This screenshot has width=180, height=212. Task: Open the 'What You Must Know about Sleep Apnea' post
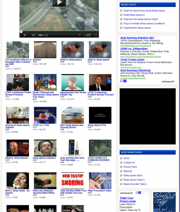point(144,11)
